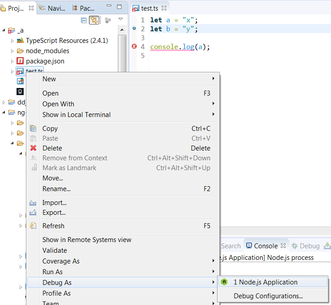331x305 pixels.
Task: Click the red Delete icon in context menu
Action: (33, 148)
